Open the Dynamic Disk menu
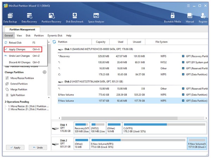This screenshot has width=211, height=158. (x=55, y=36)
